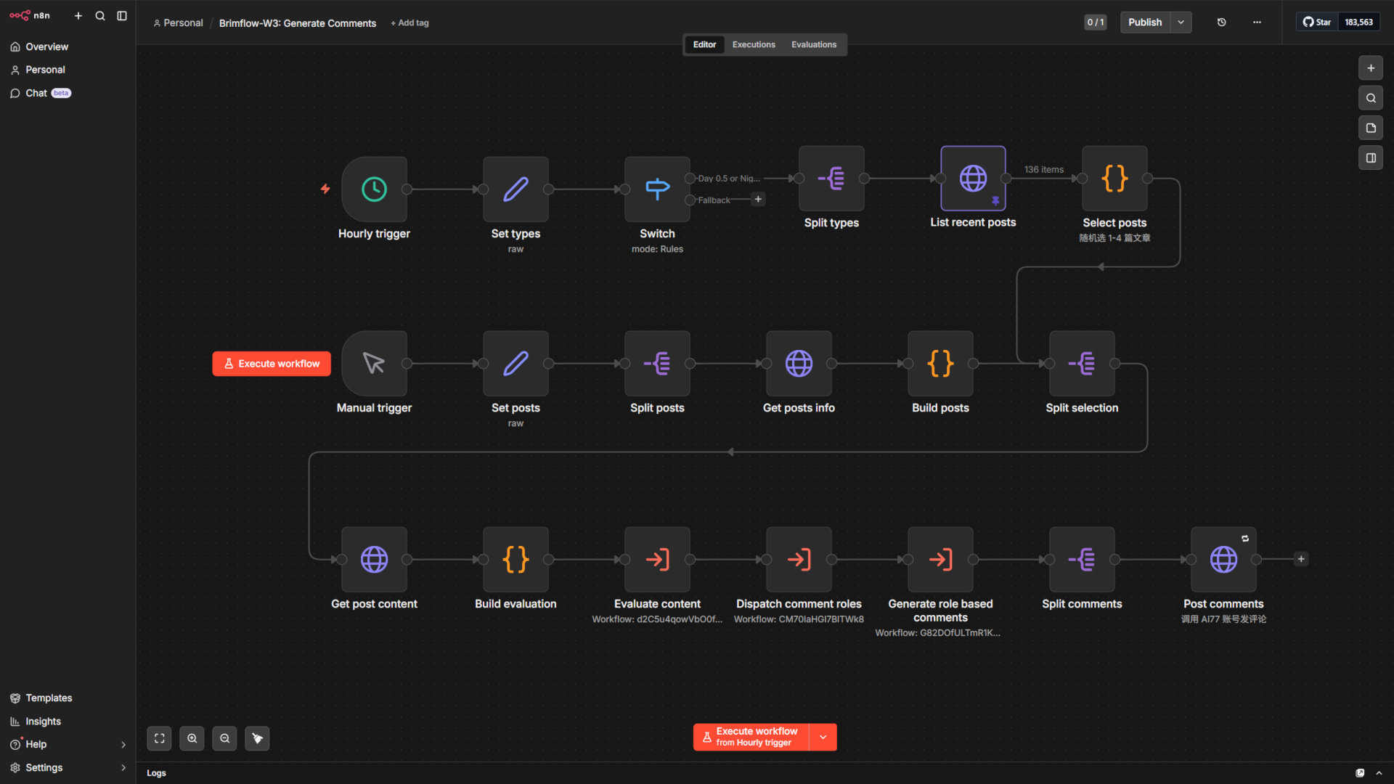
Task: Click the Publish button
Action: 1144,23
